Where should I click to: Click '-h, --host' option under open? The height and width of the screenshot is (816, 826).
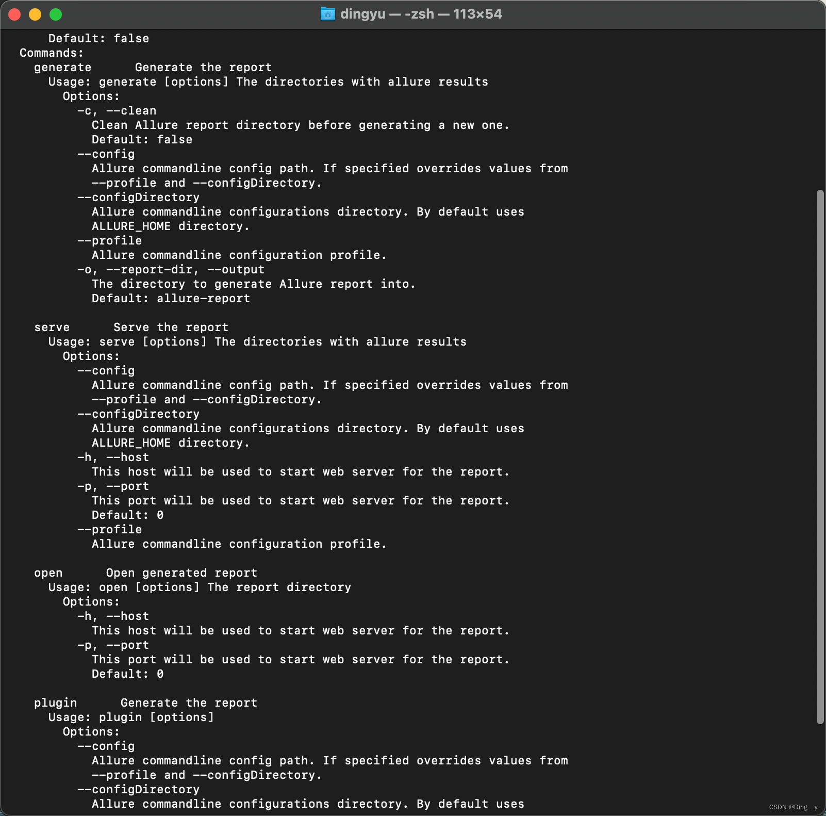[113, 616]
